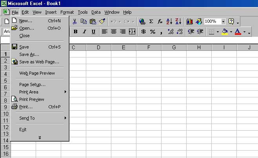Toggle Underline formatting
Image resolution: width=258 pixels, height=158 pixels.
click(93, 32)
